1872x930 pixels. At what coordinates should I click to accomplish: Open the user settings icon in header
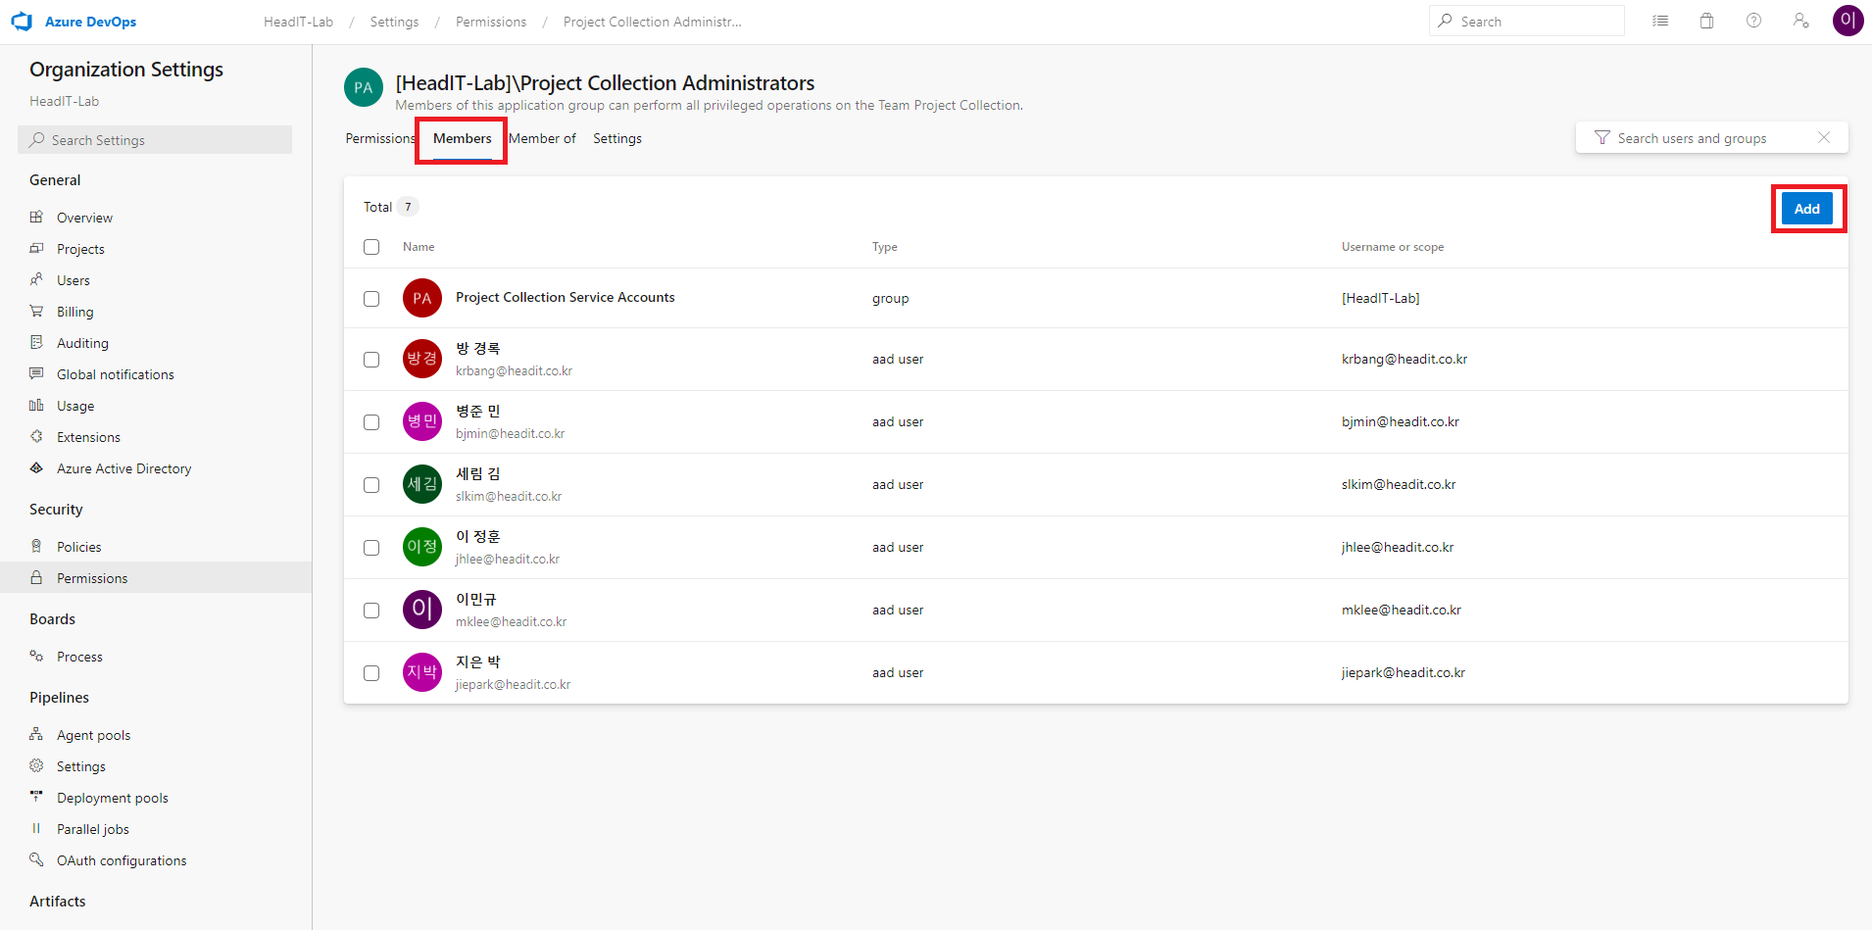[x=1801, y=21]
